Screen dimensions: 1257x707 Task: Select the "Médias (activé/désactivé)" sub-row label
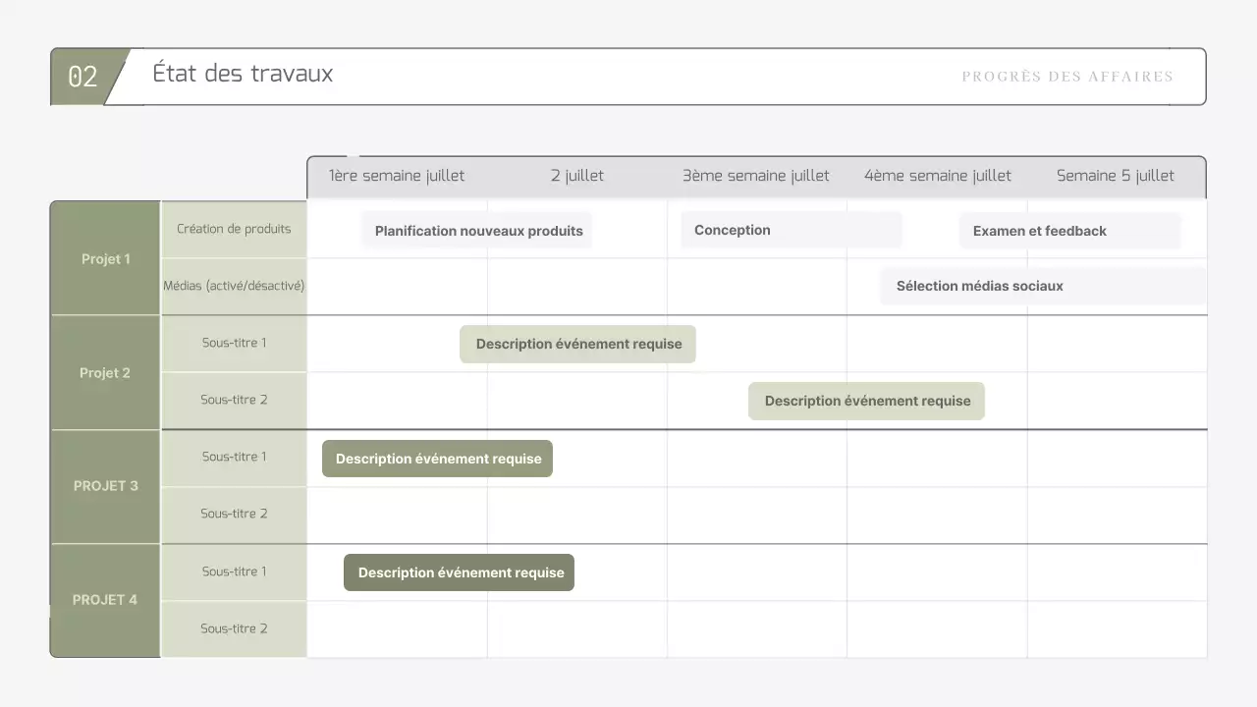click(234, 286)
